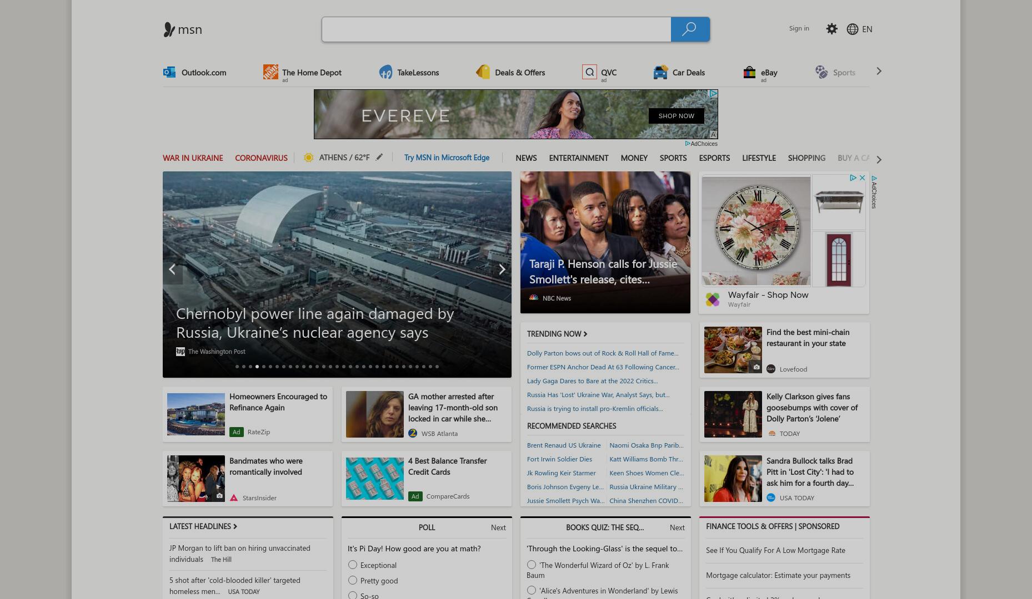
Task: Click the USA TODAY blue source icon
Action: (771, 498)
